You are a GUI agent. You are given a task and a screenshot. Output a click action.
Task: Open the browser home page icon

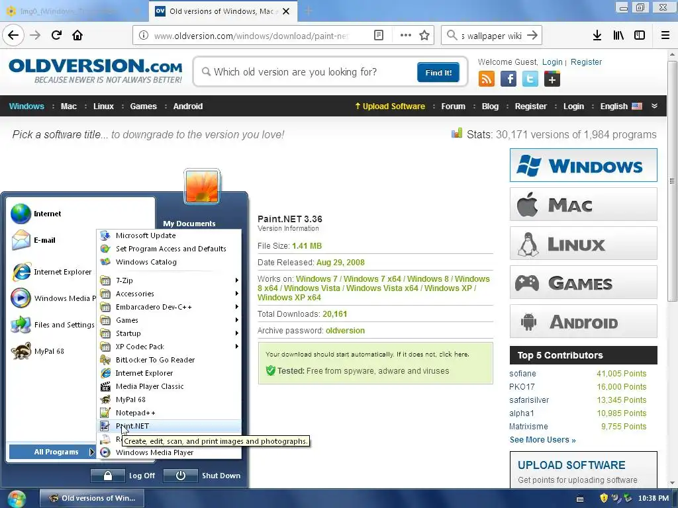77,35
